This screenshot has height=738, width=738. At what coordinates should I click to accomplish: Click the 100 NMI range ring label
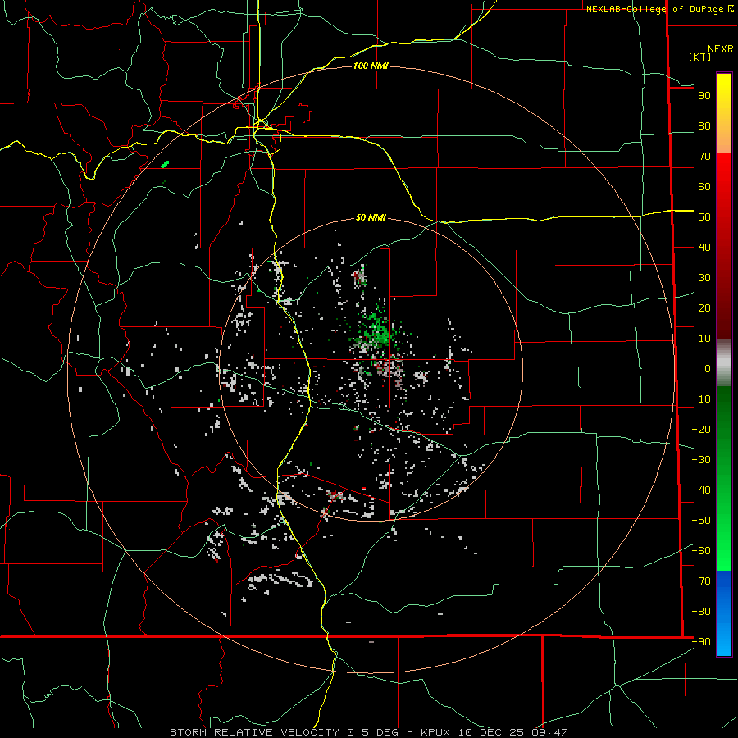pos(371,66)
